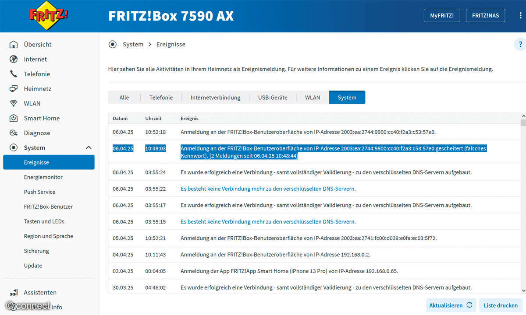
Task: Select the failed login event at 10:49:03
Action: click(x=314, y=152)
